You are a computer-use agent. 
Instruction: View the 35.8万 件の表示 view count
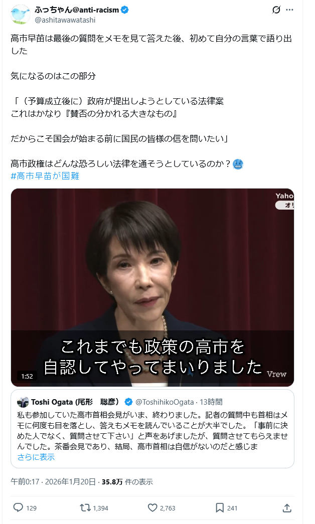pyautogui.click(x=127, y=481)
